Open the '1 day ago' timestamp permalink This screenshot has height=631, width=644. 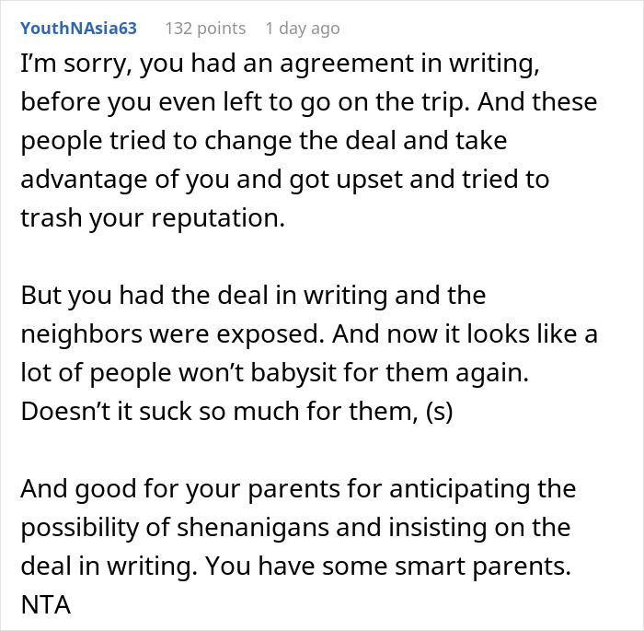coord(302,29)
